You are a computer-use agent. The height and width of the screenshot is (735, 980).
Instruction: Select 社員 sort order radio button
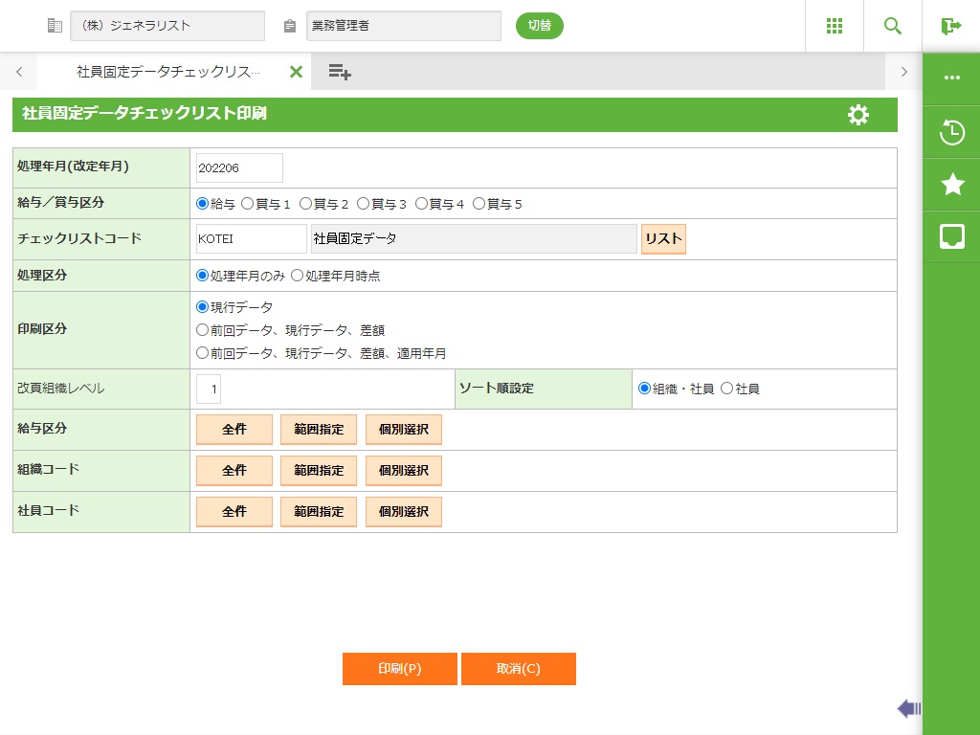tap(726, 389)
